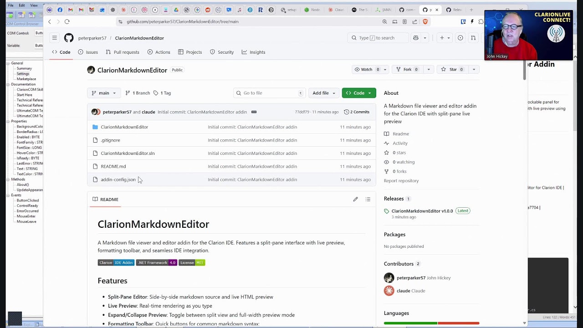
Task: Click the GitHub Type to search box
Action: coord(378,38)
